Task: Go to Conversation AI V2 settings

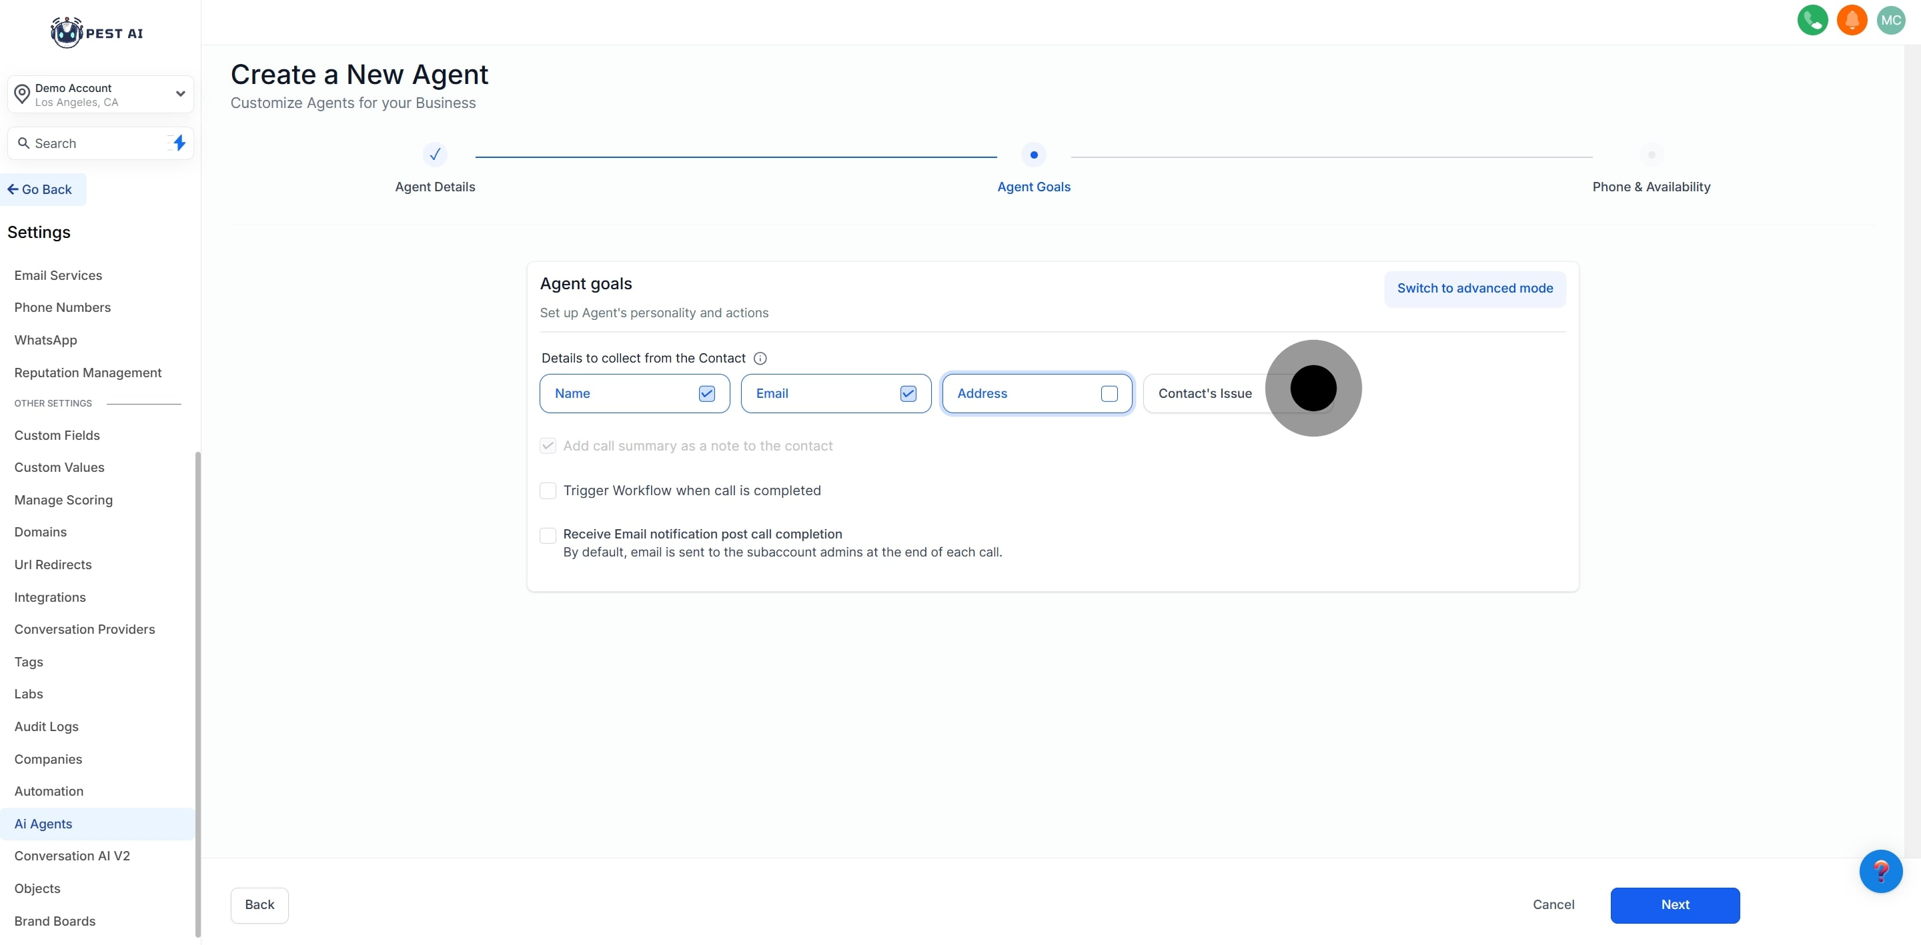Action: [72, 856]
